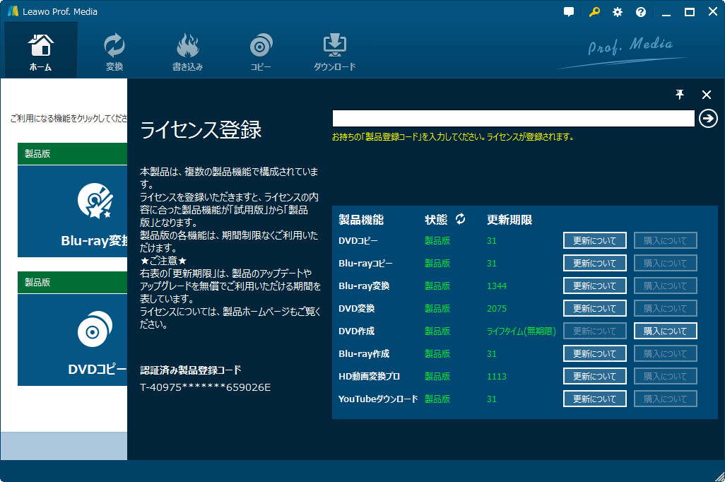This screenshot has width=725, height=482.
Task: Open the feedback speech bubble icon
Action: tap(569, 12)
